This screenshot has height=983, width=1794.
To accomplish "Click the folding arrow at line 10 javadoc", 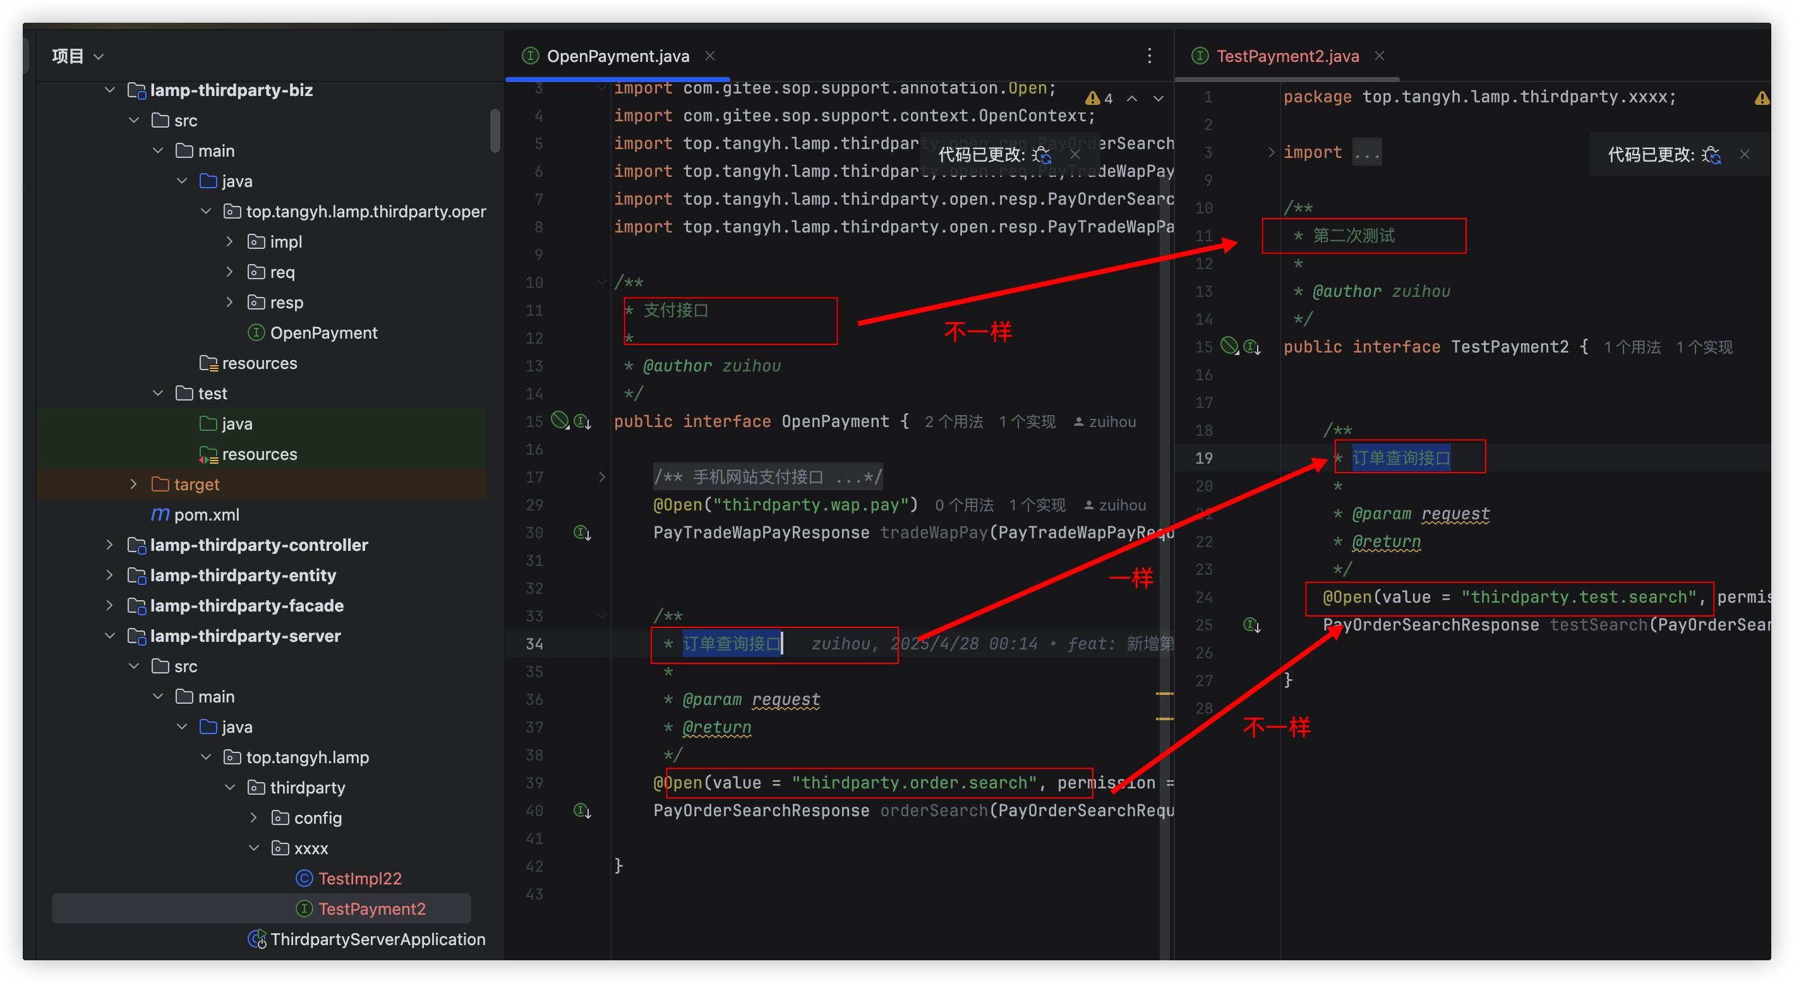I will point(602,282).
